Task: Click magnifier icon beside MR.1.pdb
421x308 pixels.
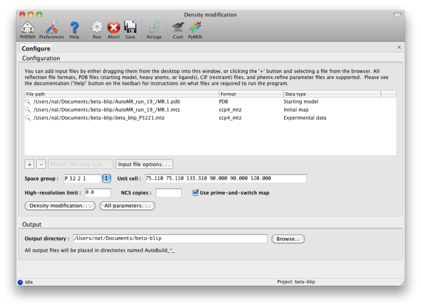Action: coord(27,102)
